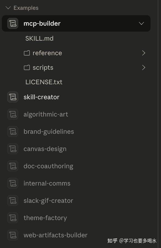This screenshot has width=161, height=248.
Task: Click the brand-guidelines scroll icon
Action: pos(13,131)
